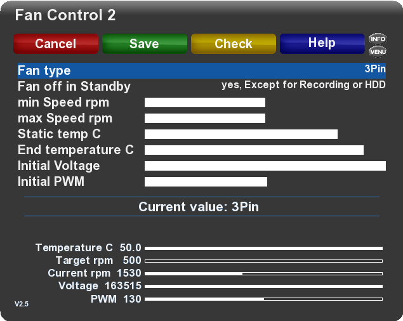Select the Fan type row
The width and height of the screenshot is (403, 321).
tap(202, 70)
